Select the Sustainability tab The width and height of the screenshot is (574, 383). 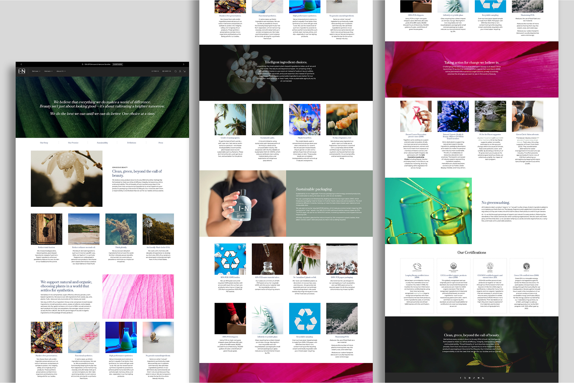(x=102, y=143)
